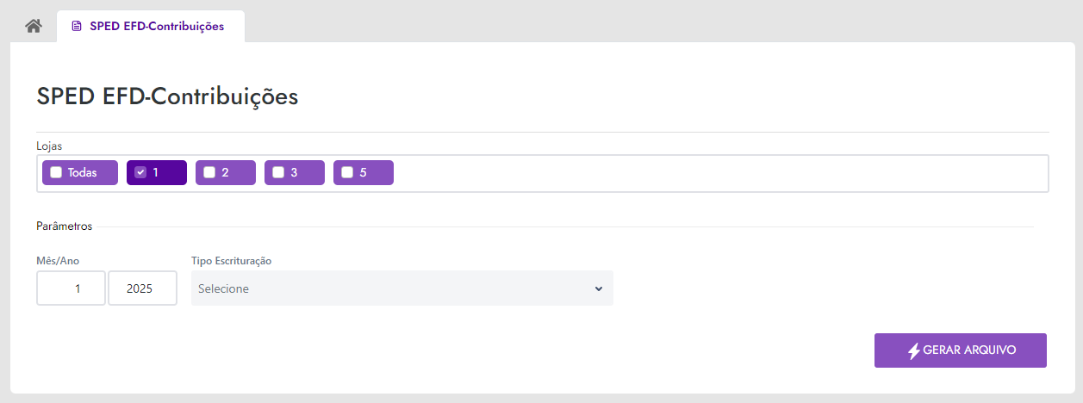This screenshot has width=1083, height=403.
Task: Click the Parâmetros section label
Action: tap(64, 226)
